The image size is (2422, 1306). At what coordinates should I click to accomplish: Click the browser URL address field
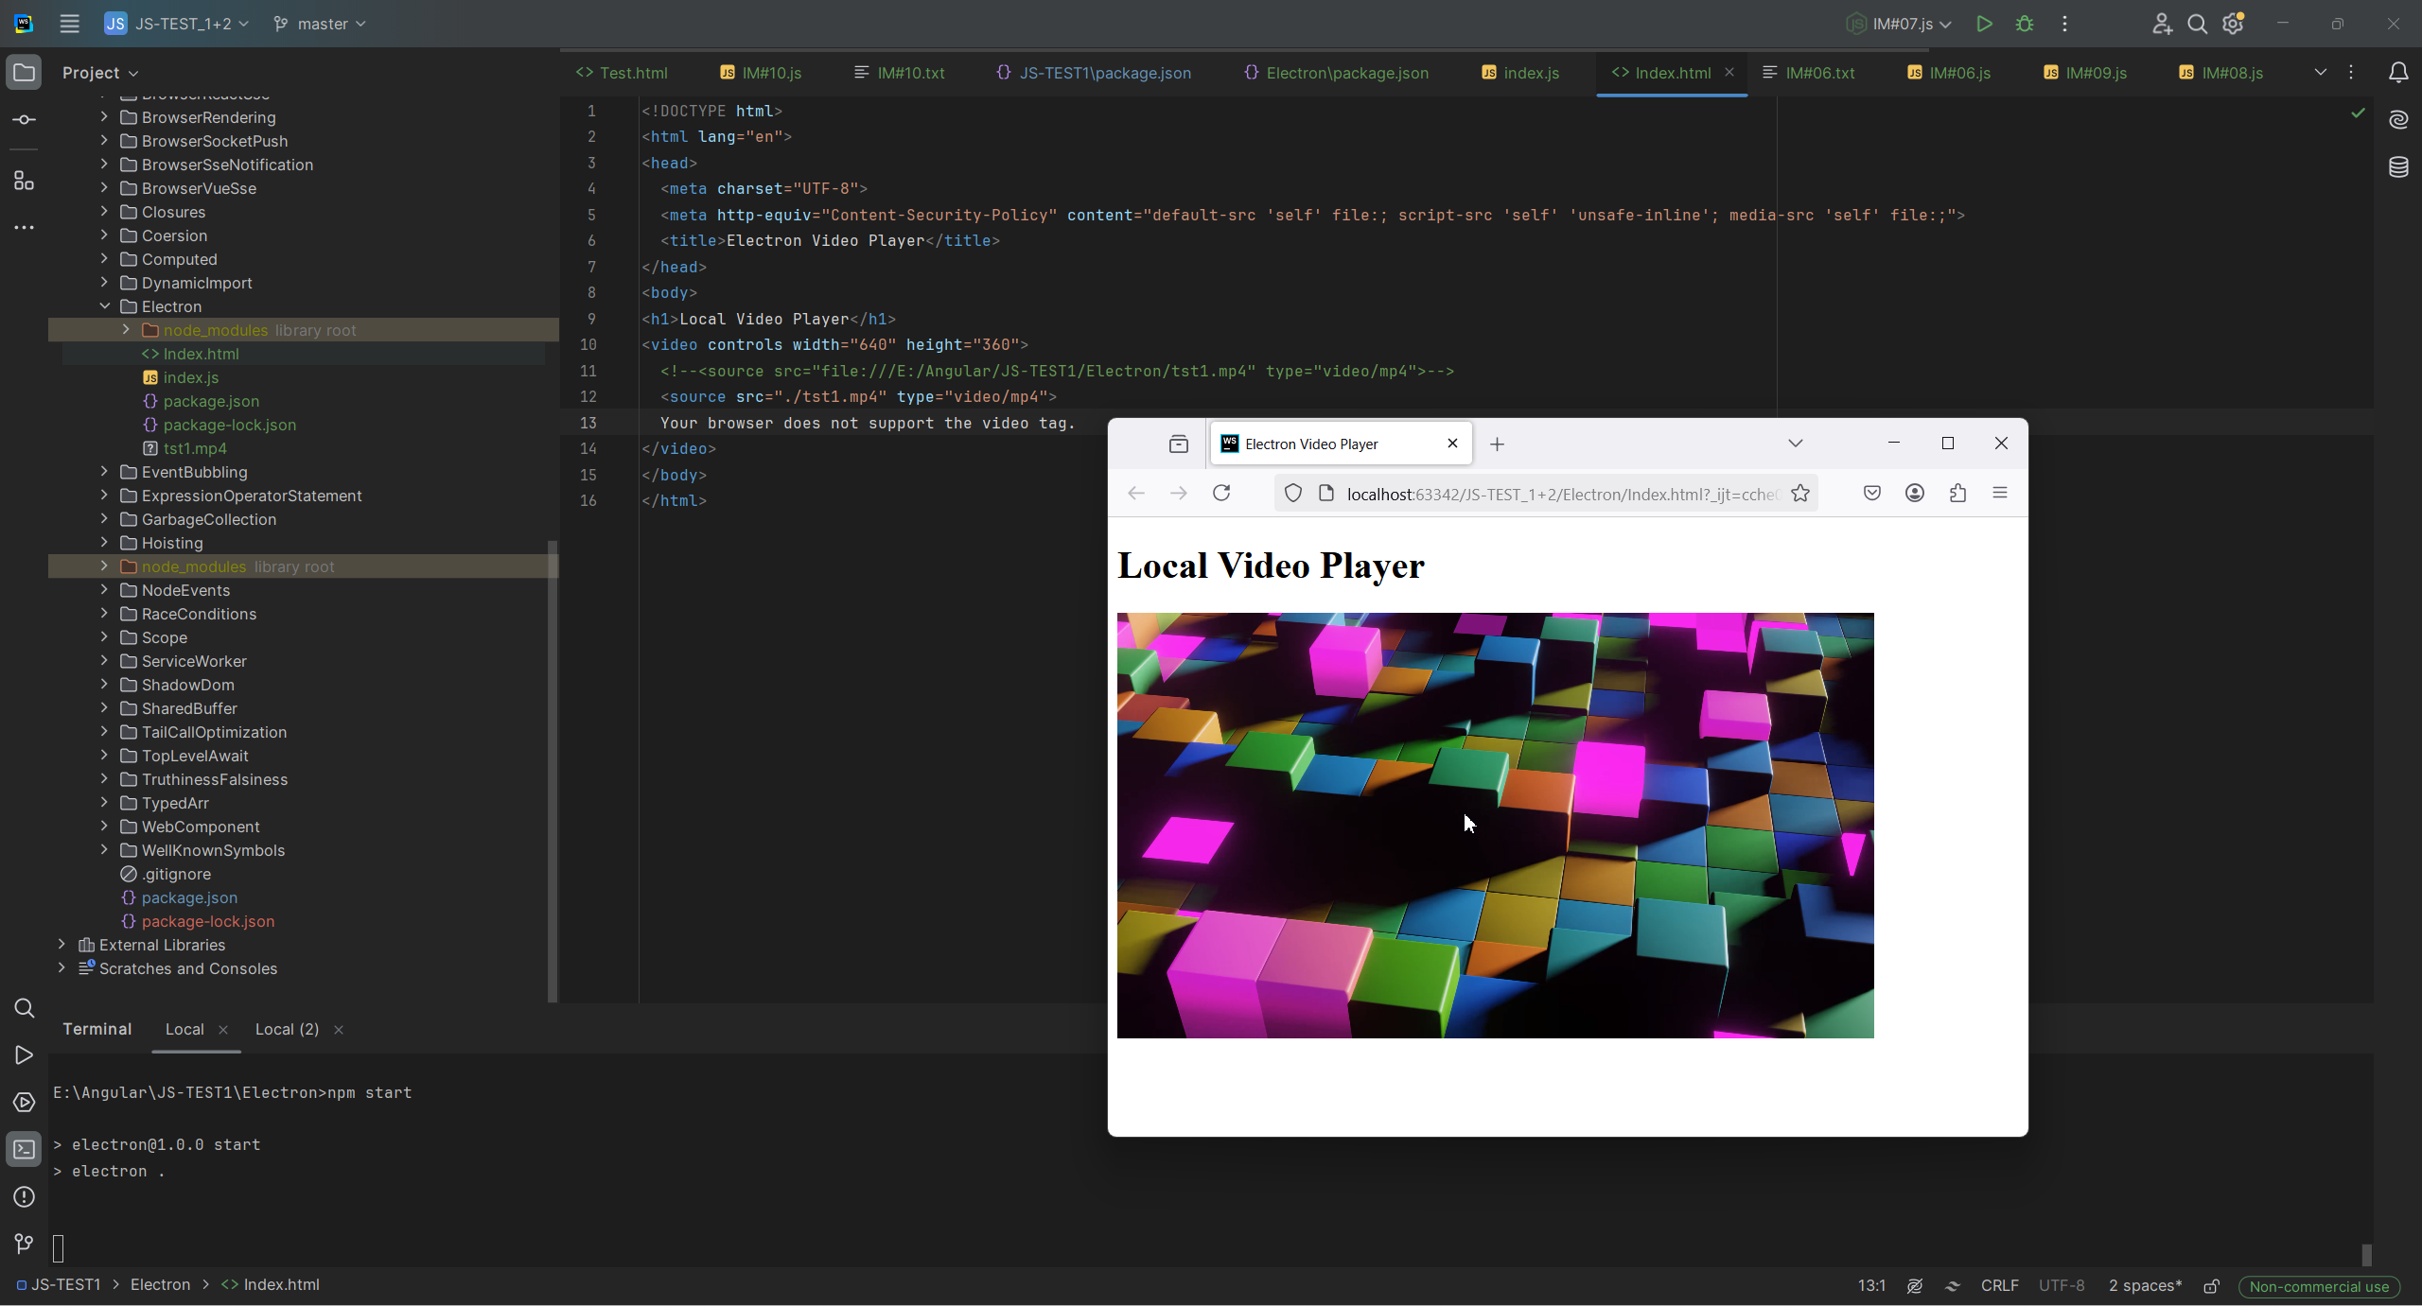1561,494
